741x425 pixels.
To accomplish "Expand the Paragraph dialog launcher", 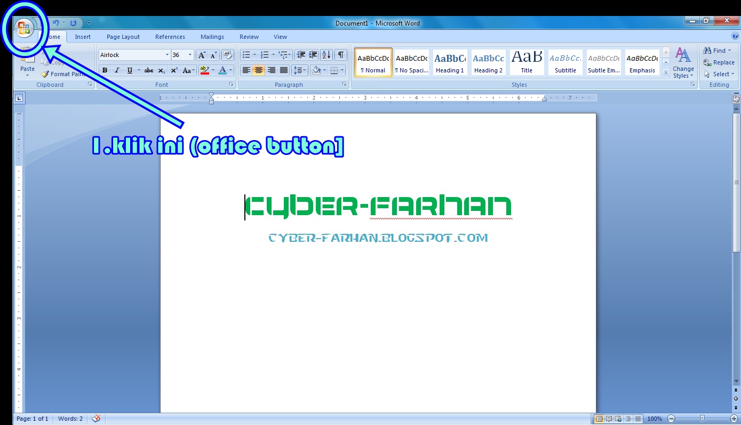I will [345, 85].
